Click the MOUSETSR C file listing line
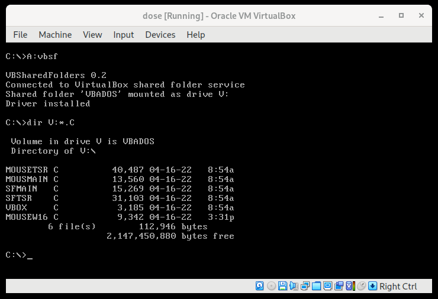The image size is (438, 299). (x=120, y=170)
